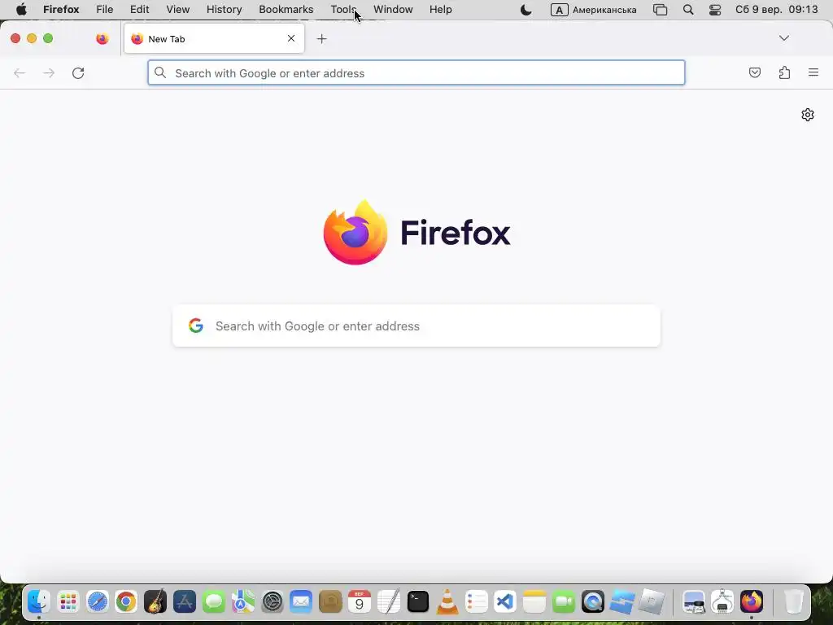Screen dimensions: 833x625
Task: Open the Control Center
Action: 715,10
